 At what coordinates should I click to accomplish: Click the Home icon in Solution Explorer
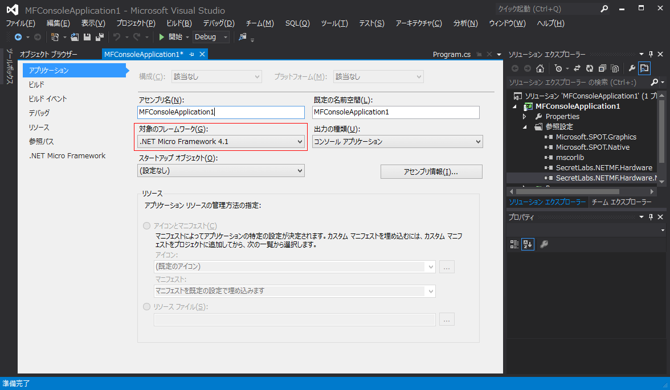(540, 68)
